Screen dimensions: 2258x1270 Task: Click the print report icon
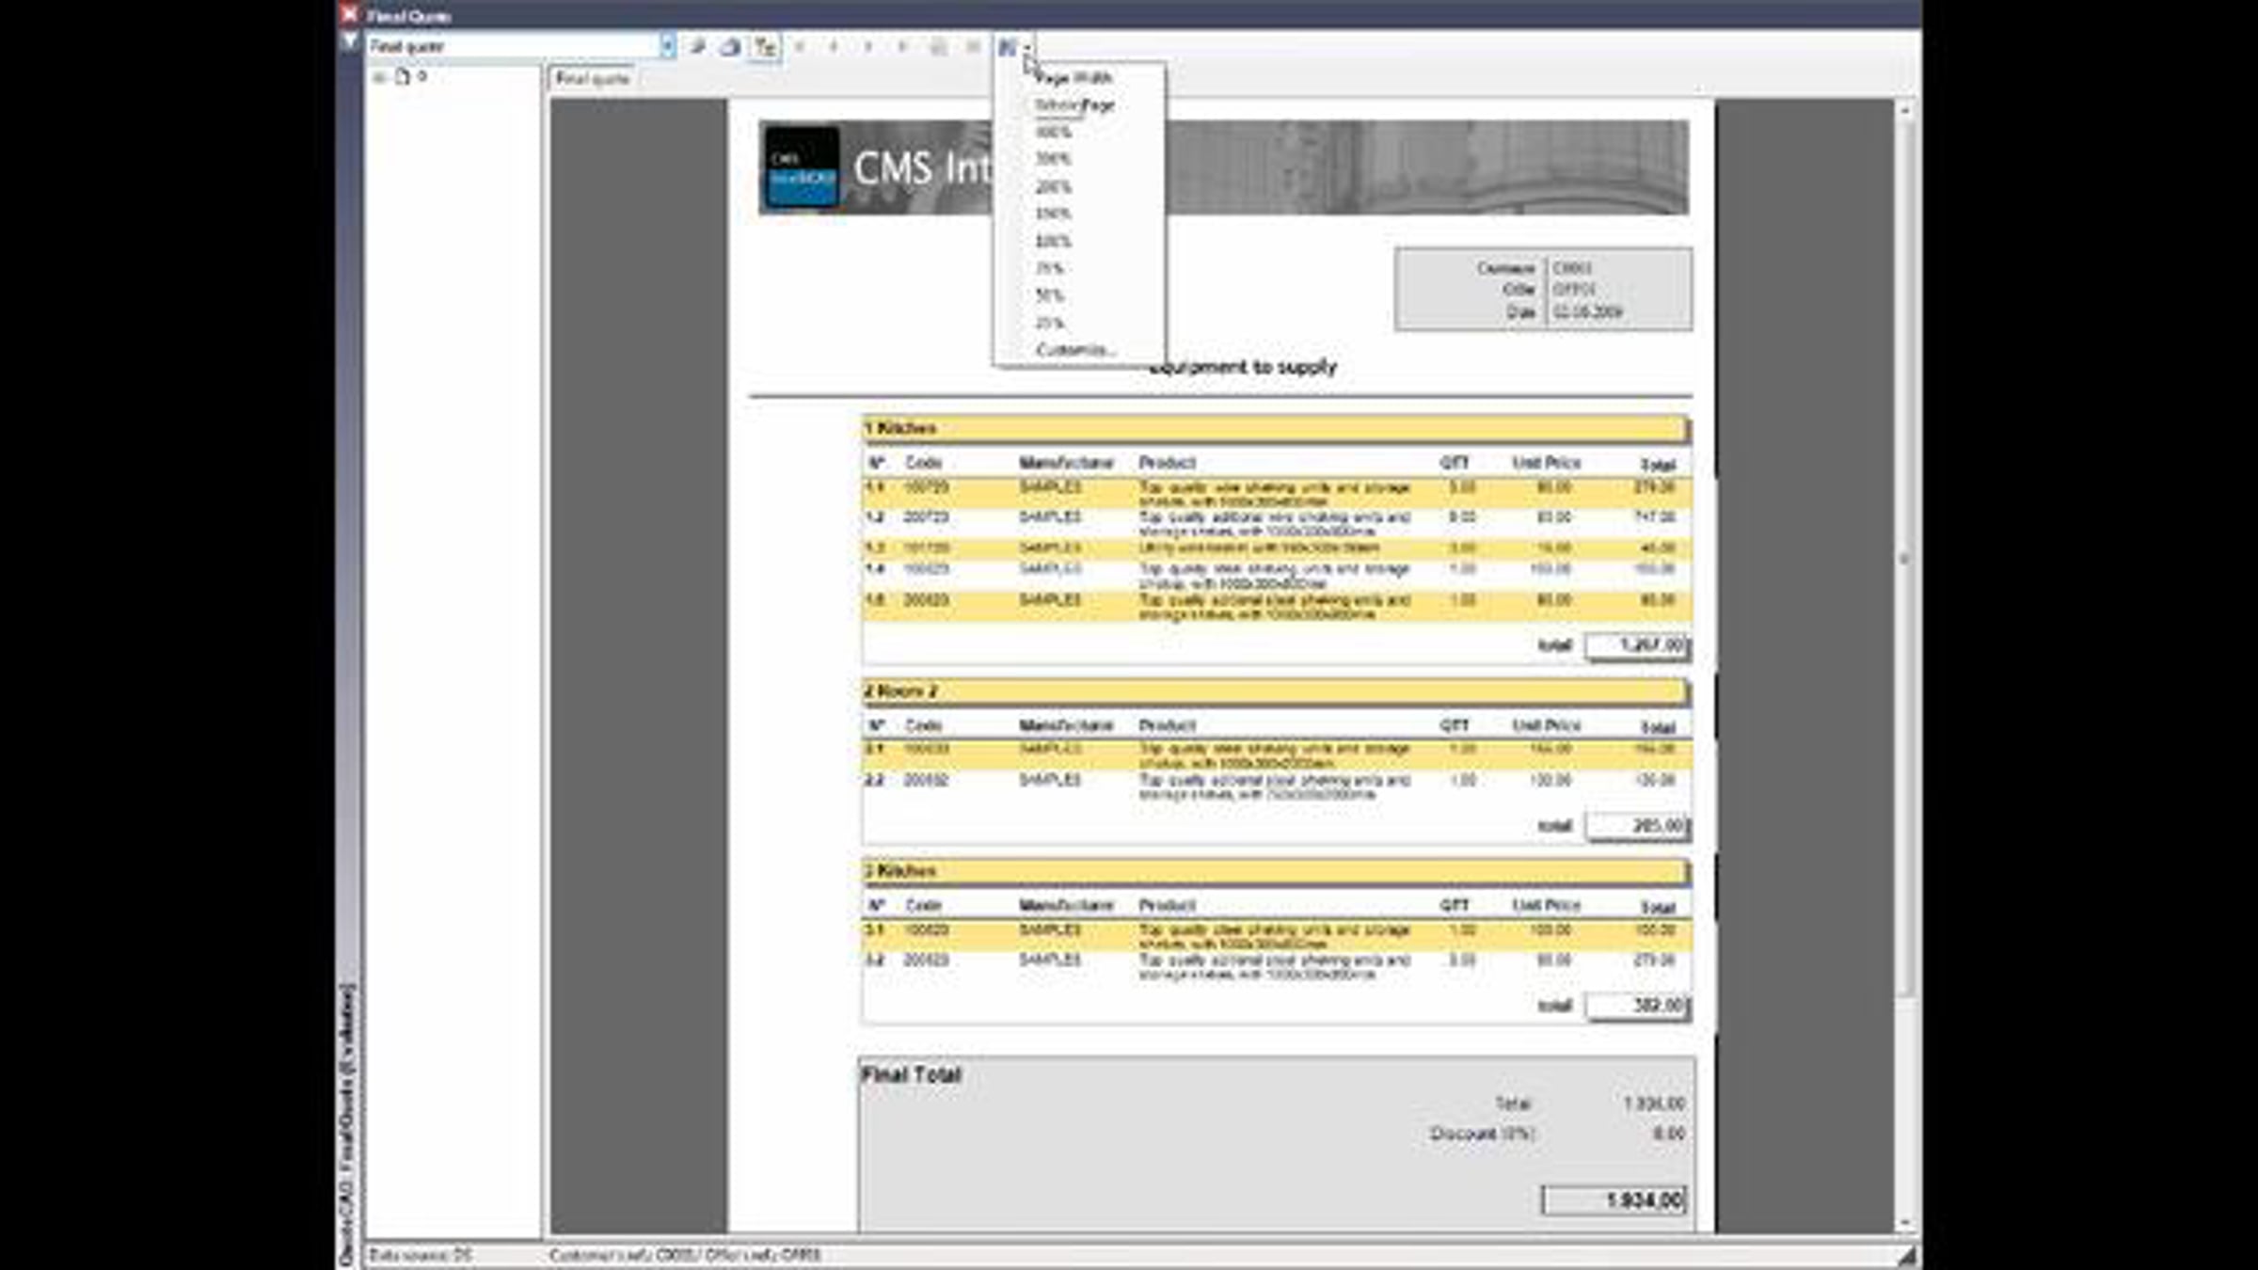point(730,47)
